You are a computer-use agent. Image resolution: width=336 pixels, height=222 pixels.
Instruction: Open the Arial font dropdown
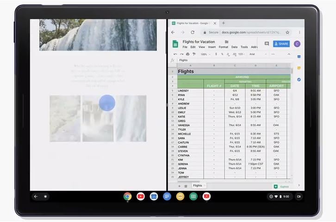tap(258, 54)
